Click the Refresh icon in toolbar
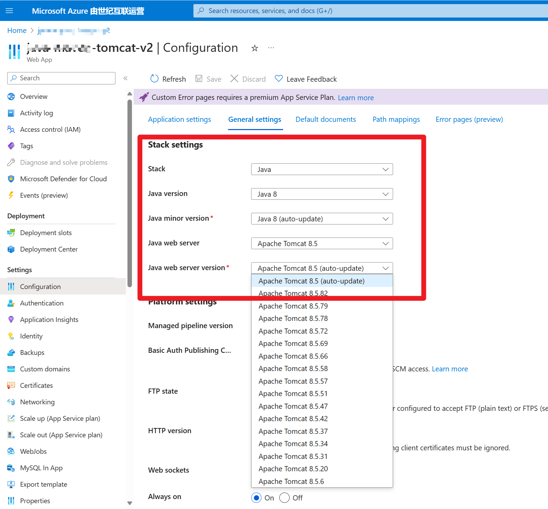The image size is (548, 509). pos(154,79)
